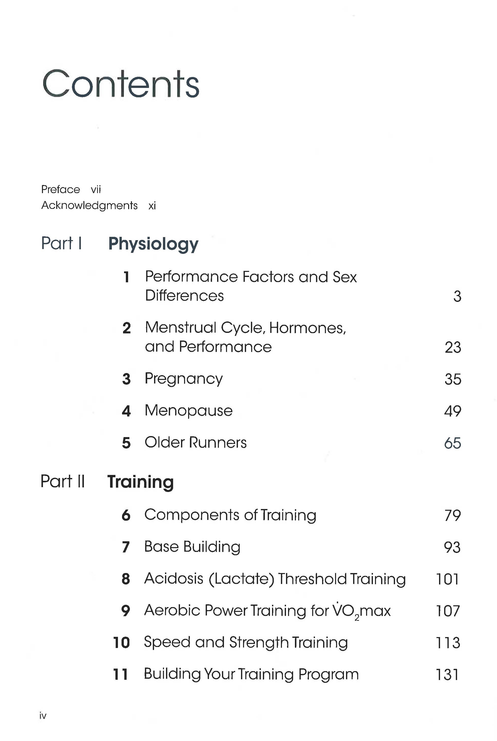Go to Menstrual Cycle, Hormones, and Performance chapter

(245, 337)
